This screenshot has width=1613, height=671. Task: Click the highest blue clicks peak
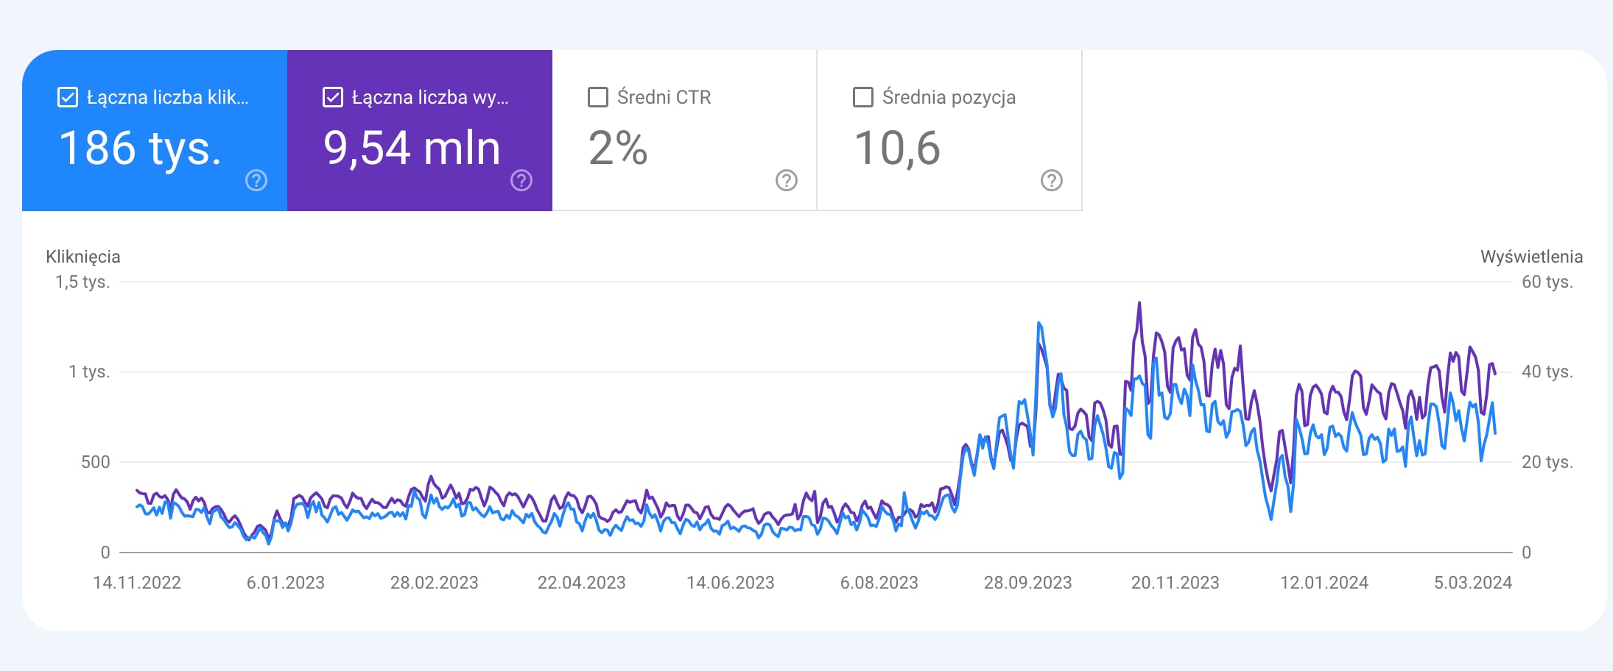1039,323
